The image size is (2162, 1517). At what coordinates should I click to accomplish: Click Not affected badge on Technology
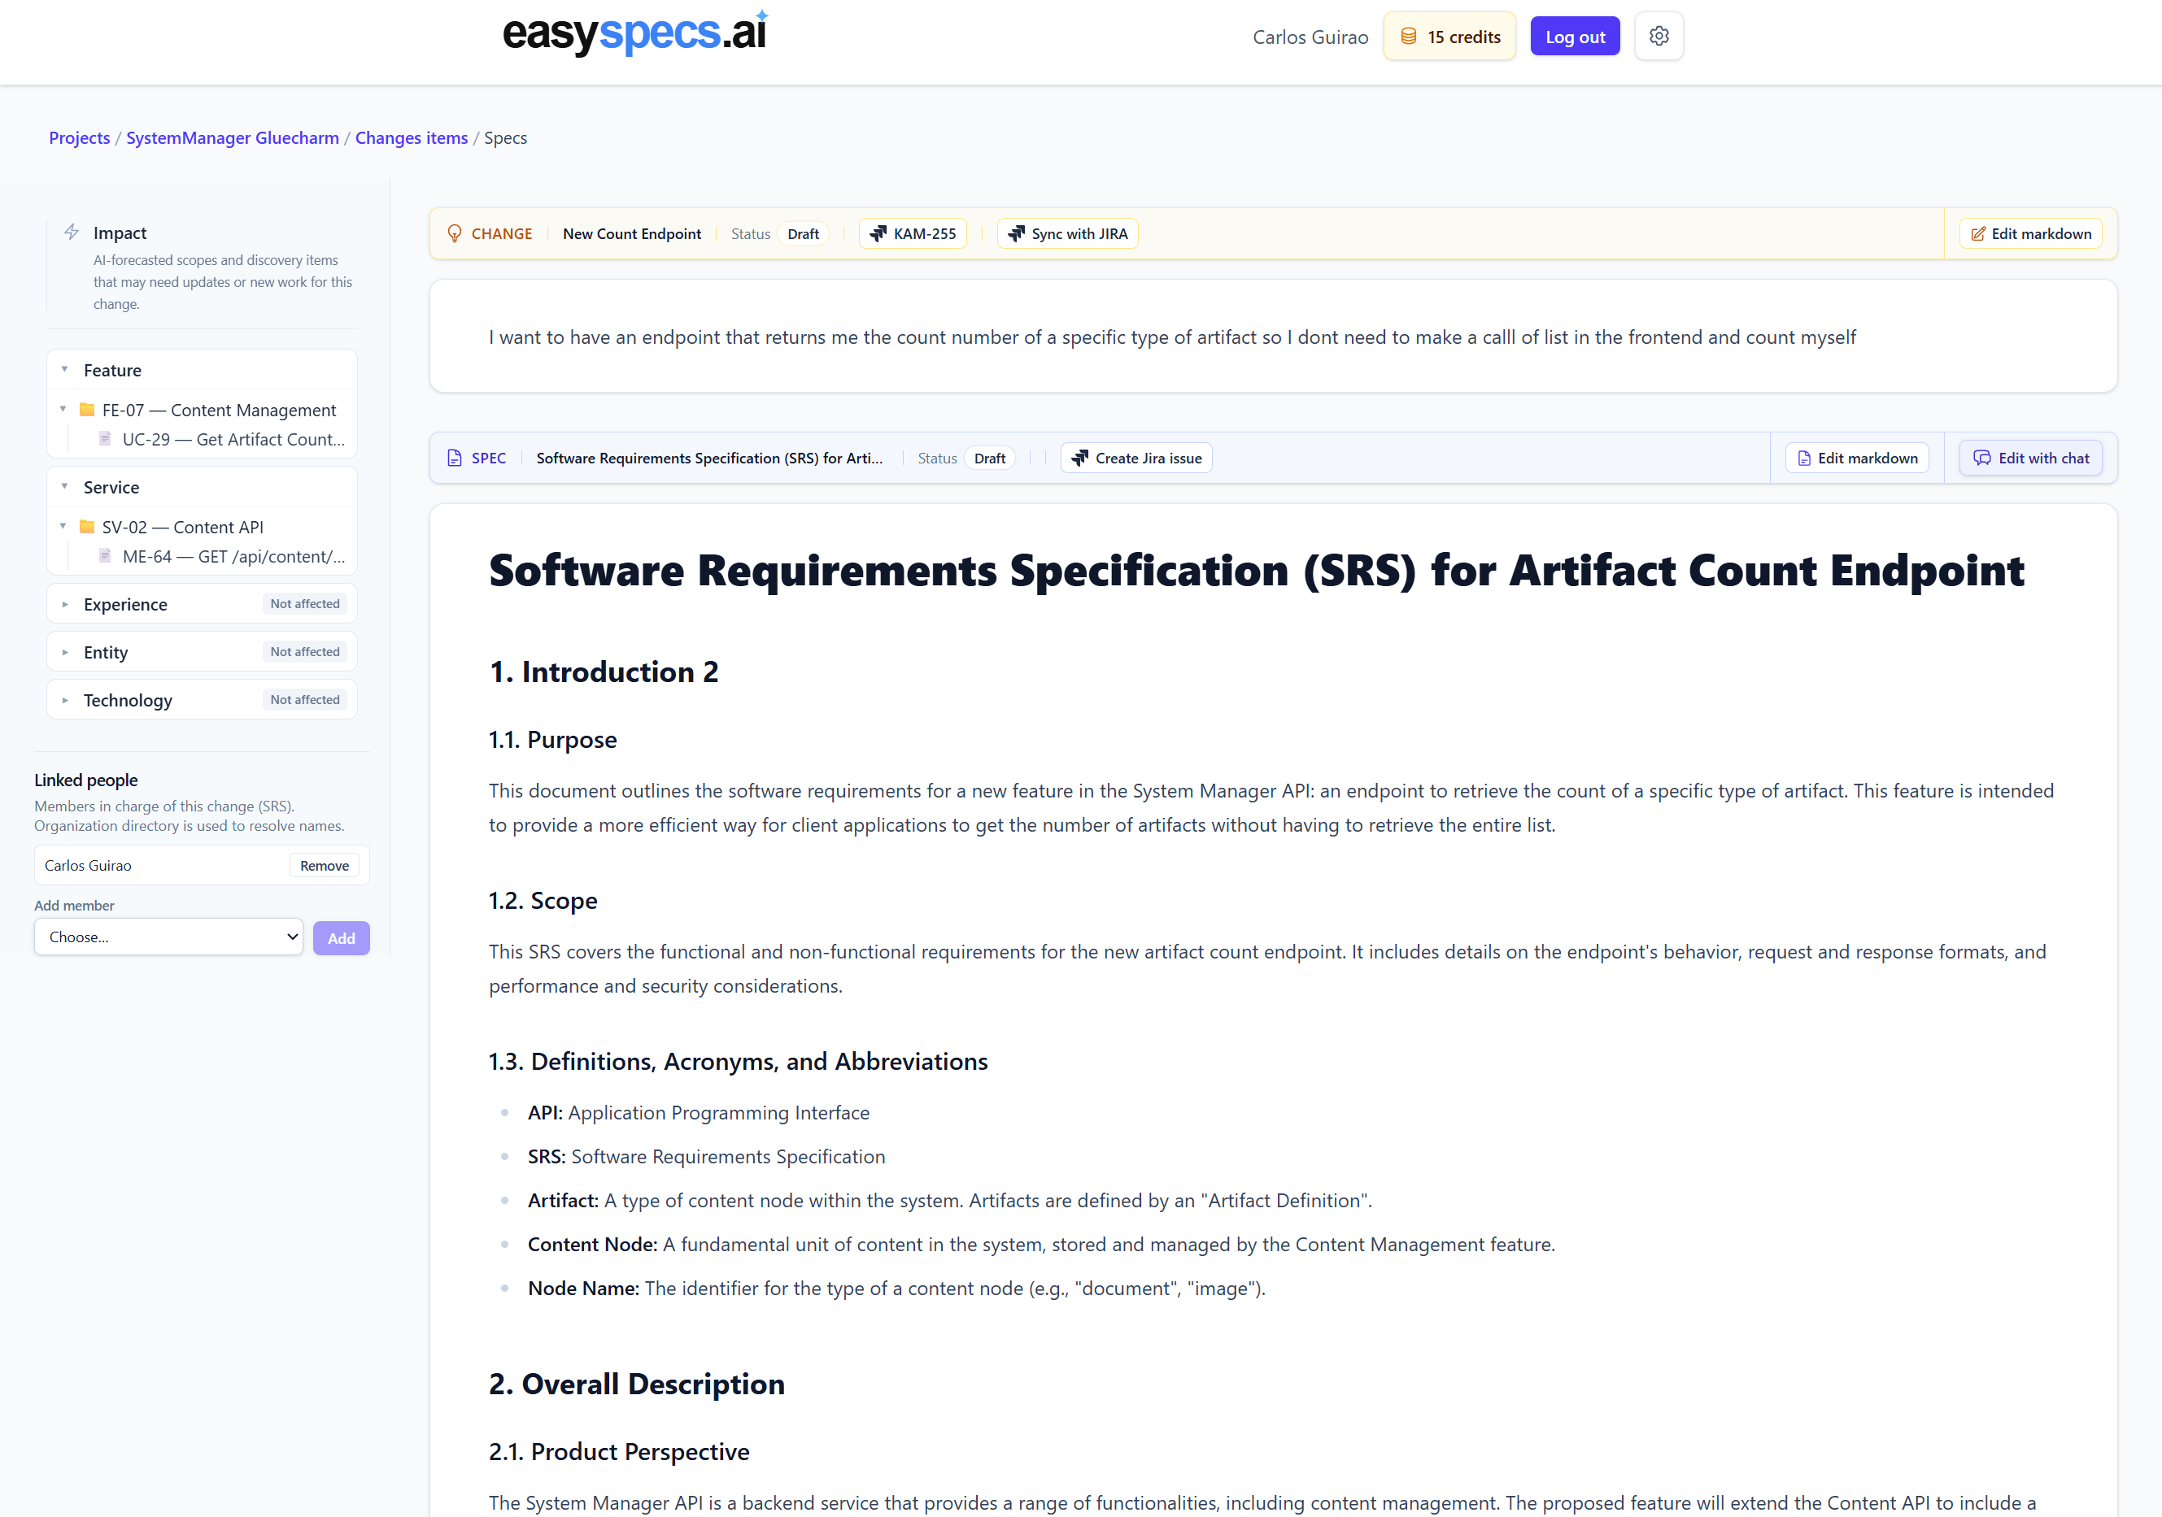tap(305, 700)
